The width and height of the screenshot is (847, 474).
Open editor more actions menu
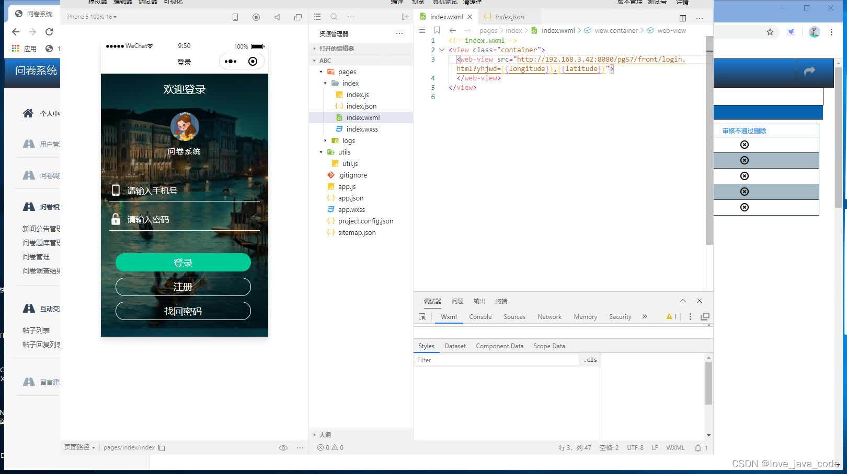point(700,18)
